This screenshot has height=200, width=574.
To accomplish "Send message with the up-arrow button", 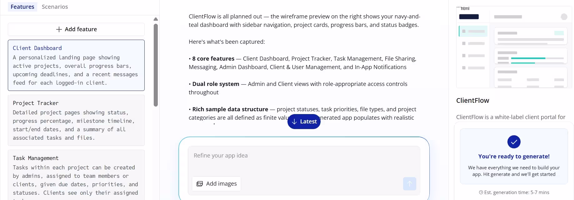I will pyautogui.click(x=410, y=184).
